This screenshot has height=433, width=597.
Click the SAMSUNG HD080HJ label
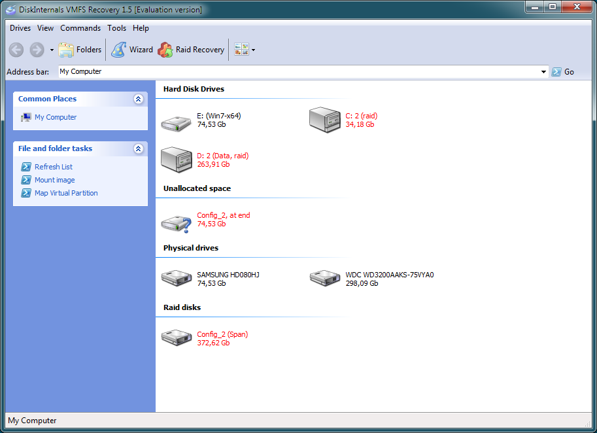pyautogui.click(x=228, y=275)
